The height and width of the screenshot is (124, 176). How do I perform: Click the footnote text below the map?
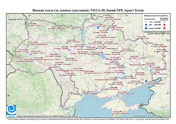point(88,119)
